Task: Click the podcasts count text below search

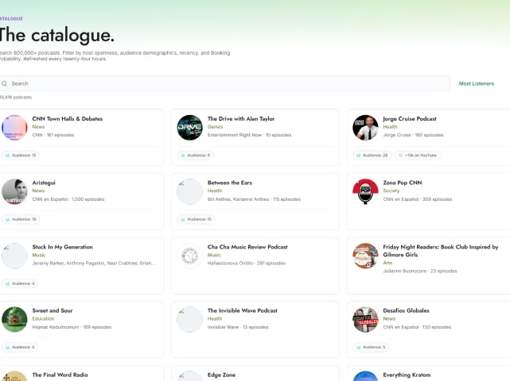Action: pyautogui.click(x=16, y=98)
